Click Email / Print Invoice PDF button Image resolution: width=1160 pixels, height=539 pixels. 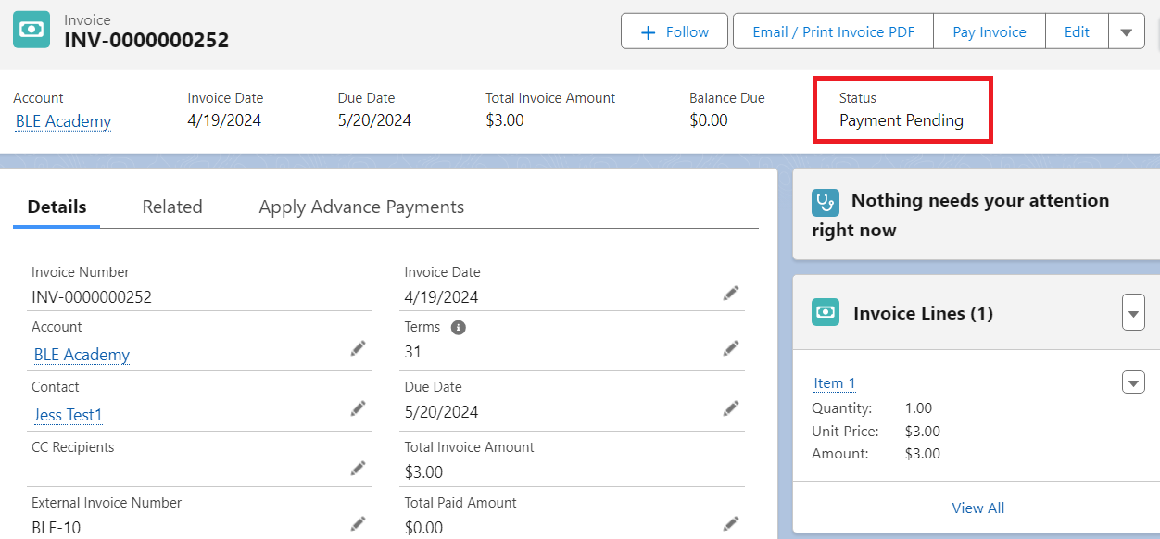point(833,31)
